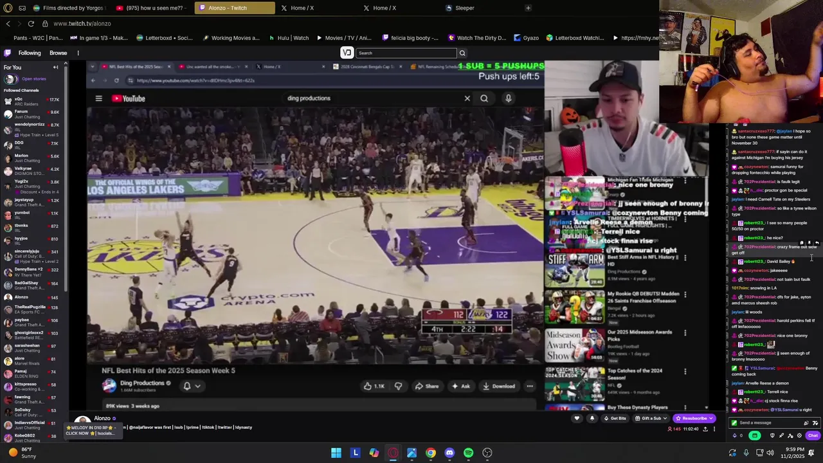
Task: Click the green button below the chat input
Action: pyautogui.click(x=755, y=435)
